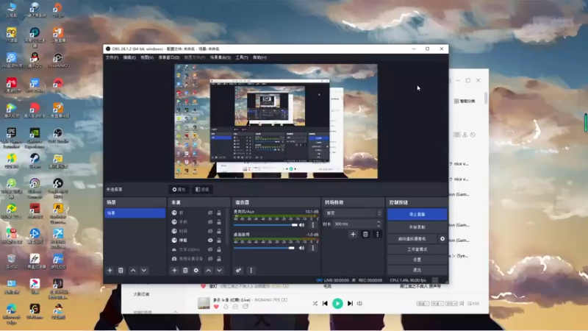Open the Microsoft Edge desktop icon

12,313
